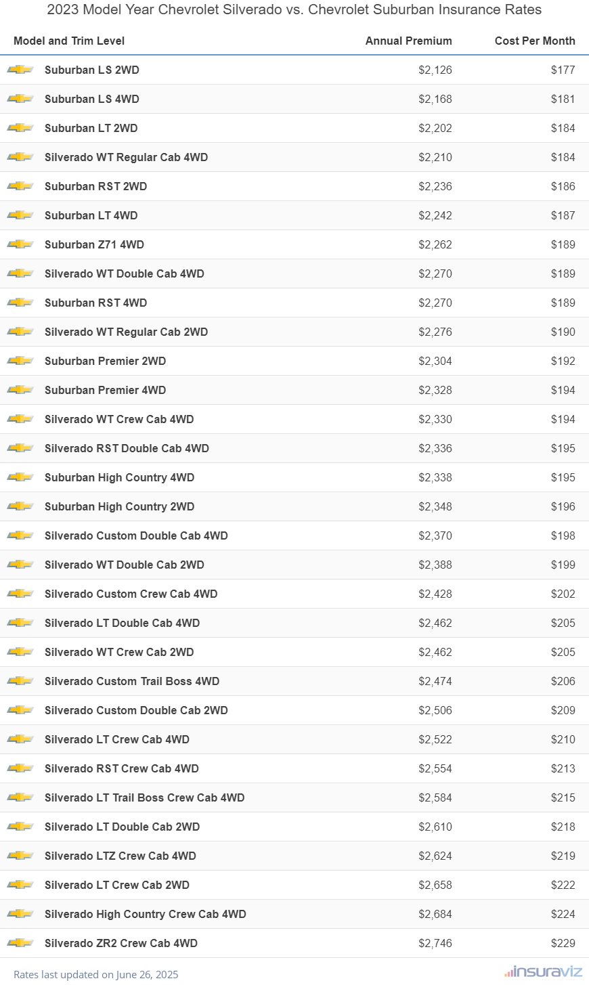Click the Chevy logo for Silverado LT Double Cab 4WD
Viewport: 589px width, 985px height.
(x=20, y=623)
